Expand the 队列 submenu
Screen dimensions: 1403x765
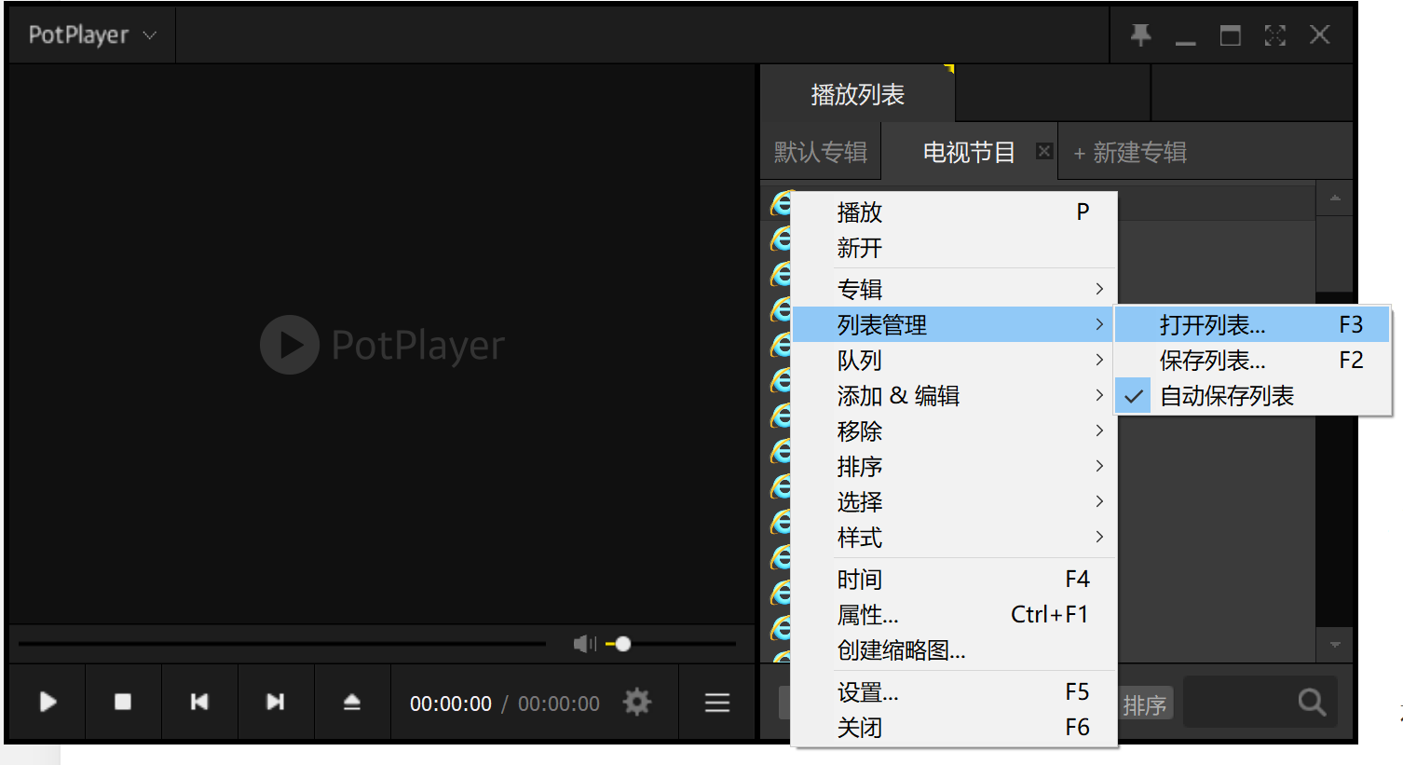point(953,360)
